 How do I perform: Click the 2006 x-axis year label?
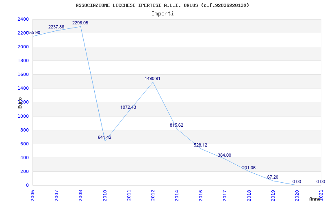point(32,195)
